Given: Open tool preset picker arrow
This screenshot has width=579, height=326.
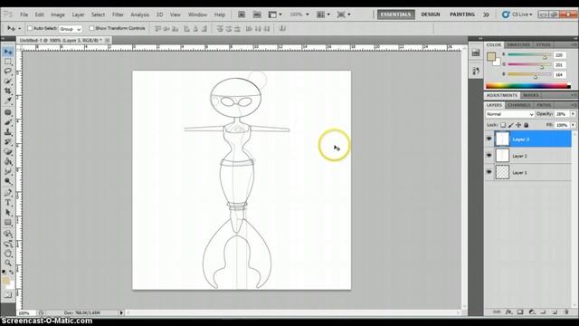Looking at the screenshot, I should coord(20,28).
